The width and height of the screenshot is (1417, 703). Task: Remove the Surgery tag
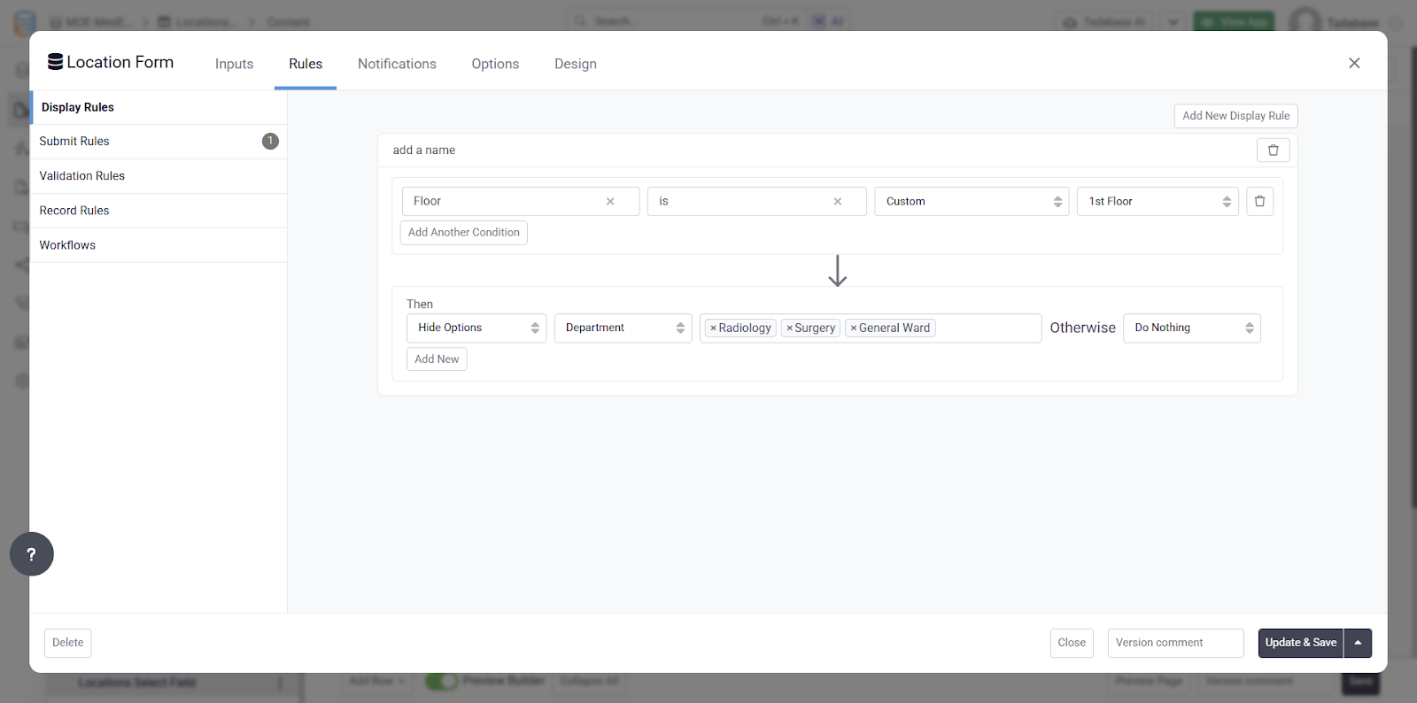[x=789, y=328]
